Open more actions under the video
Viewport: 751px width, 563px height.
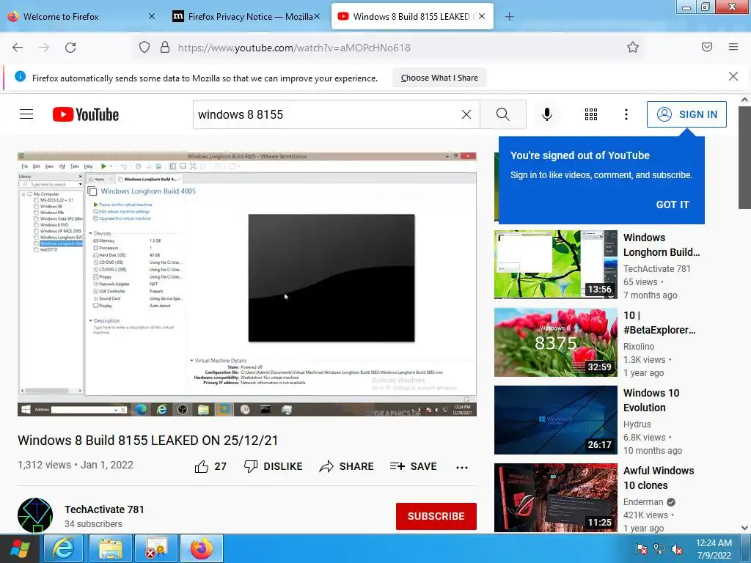point(462,467)
